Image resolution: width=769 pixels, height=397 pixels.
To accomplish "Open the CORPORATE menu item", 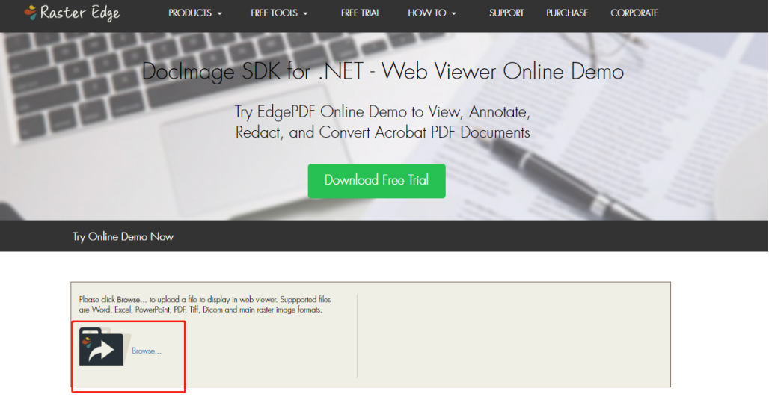I will click(x=634, y=13).
